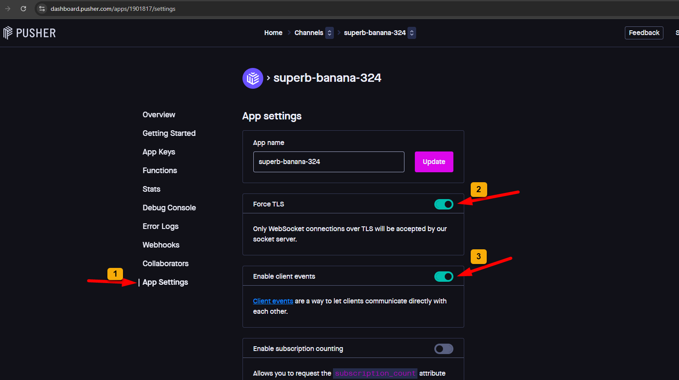679x380 pixels.
Task: Open the Channels product switcher dropdown
Action: [x=330, y=33]
